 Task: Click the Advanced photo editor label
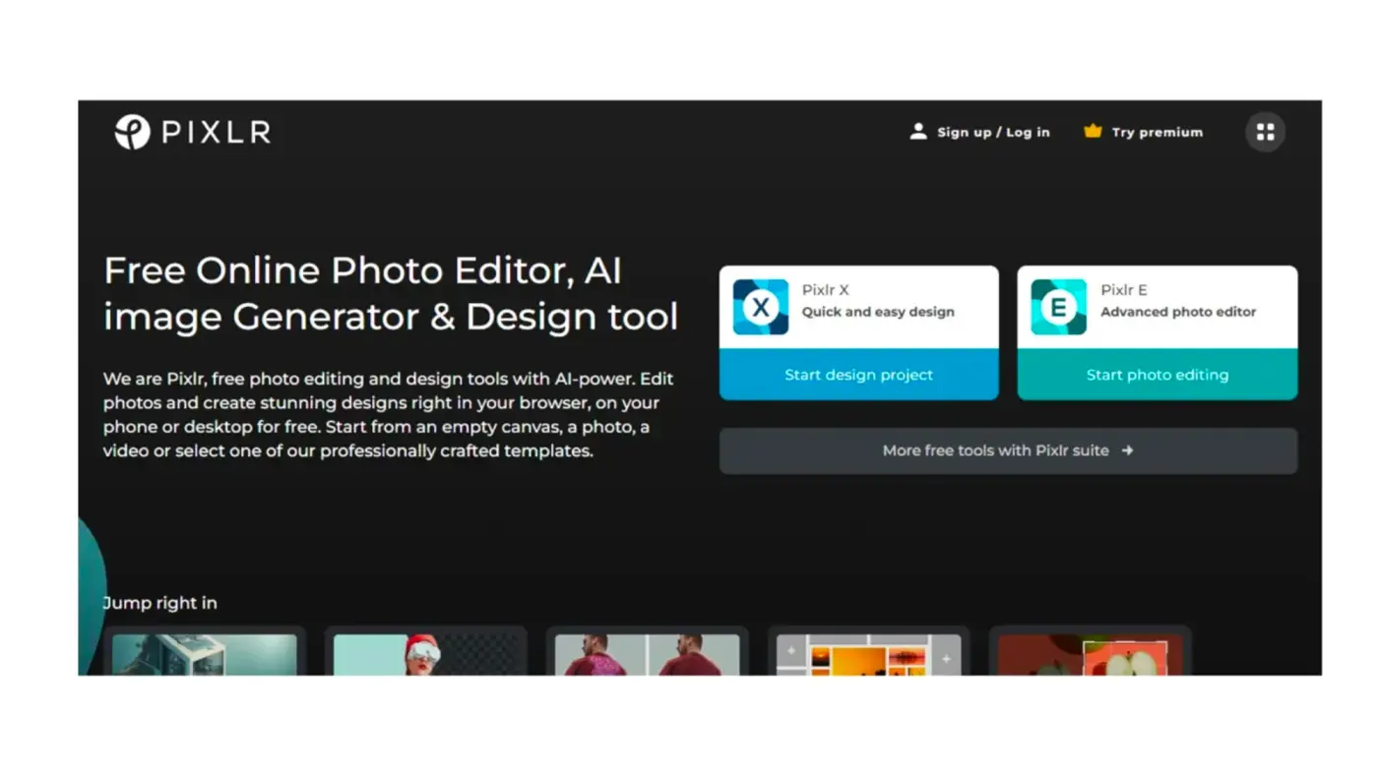(1178, 312)
